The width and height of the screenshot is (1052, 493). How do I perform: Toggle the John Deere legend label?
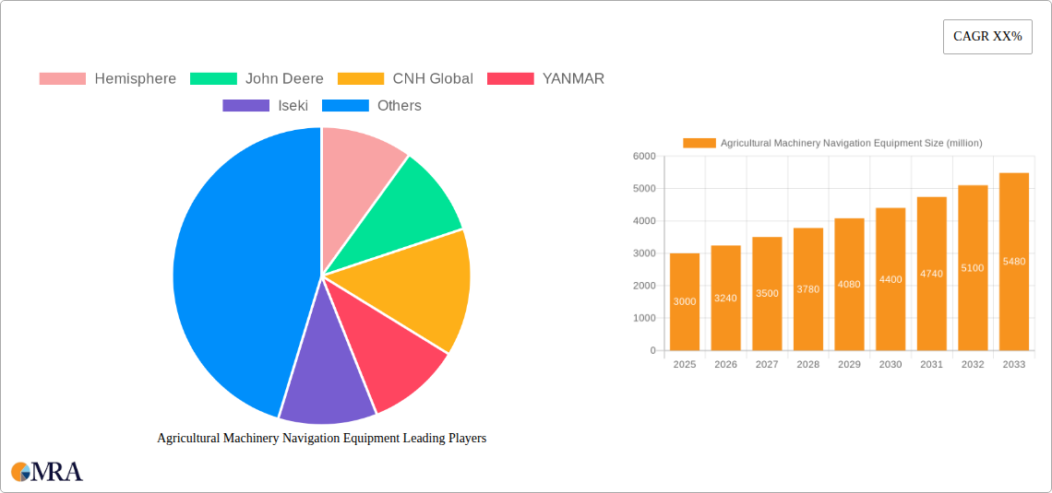pos(284,78)
